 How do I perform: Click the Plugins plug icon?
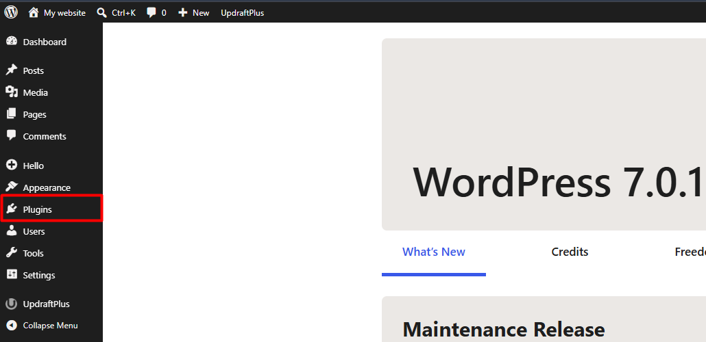tap(11, 209)
